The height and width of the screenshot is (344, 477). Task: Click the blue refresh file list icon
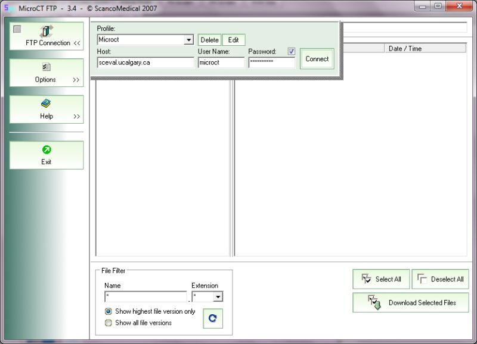[x=213, y=318]
